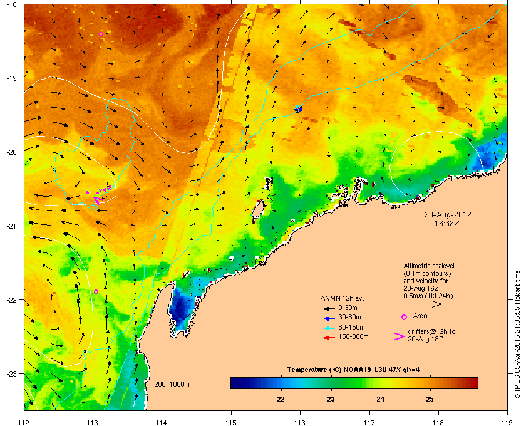Click the colorbar tick label '22'
Screen dimensions: 526x426
pyautogui.click(x=281, y=399)
